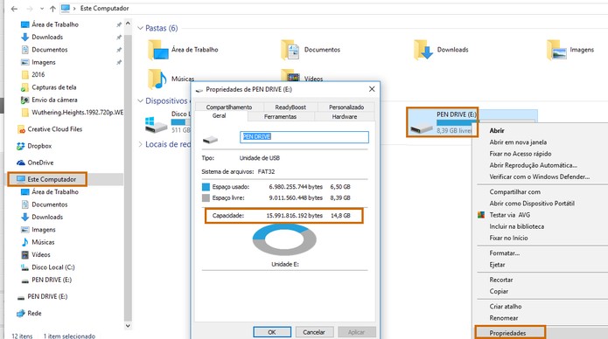Click the PEN DRIVE name input field

pos(304,137)
